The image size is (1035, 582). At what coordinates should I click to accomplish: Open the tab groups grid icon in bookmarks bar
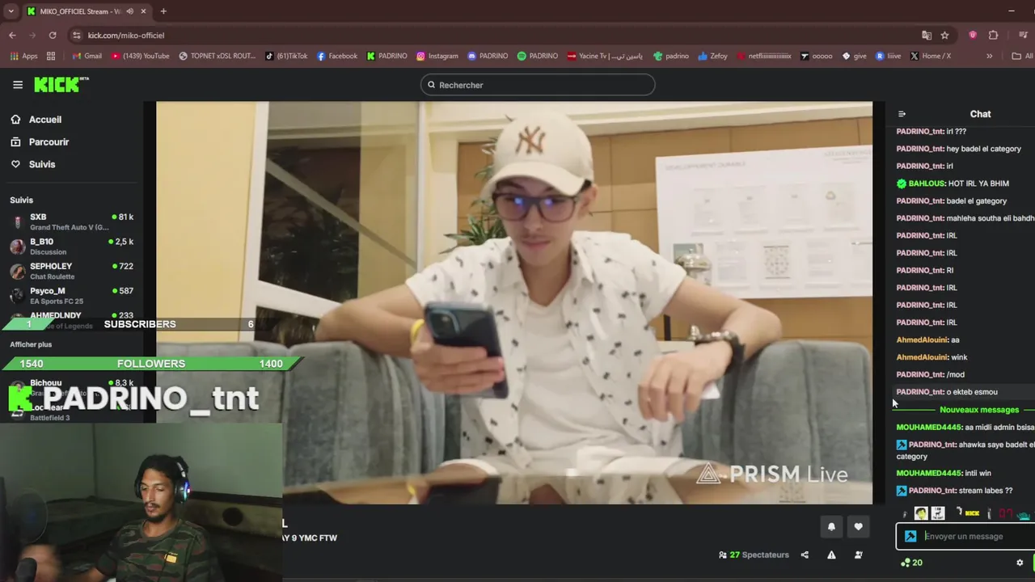pos(51,56)
